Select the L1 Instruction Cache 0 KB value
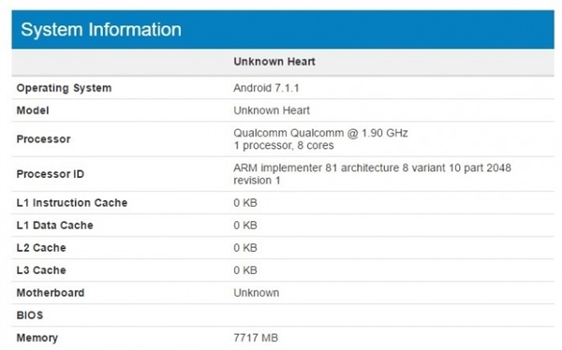The image size is (562, 350). (245, 203)
